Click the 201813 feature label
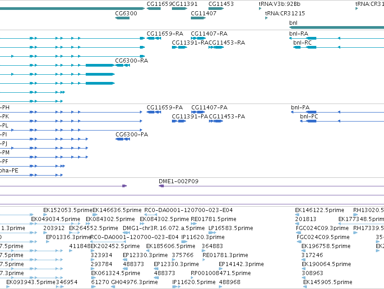The width and height of the screenshot is (384, 289). point(305,219)
